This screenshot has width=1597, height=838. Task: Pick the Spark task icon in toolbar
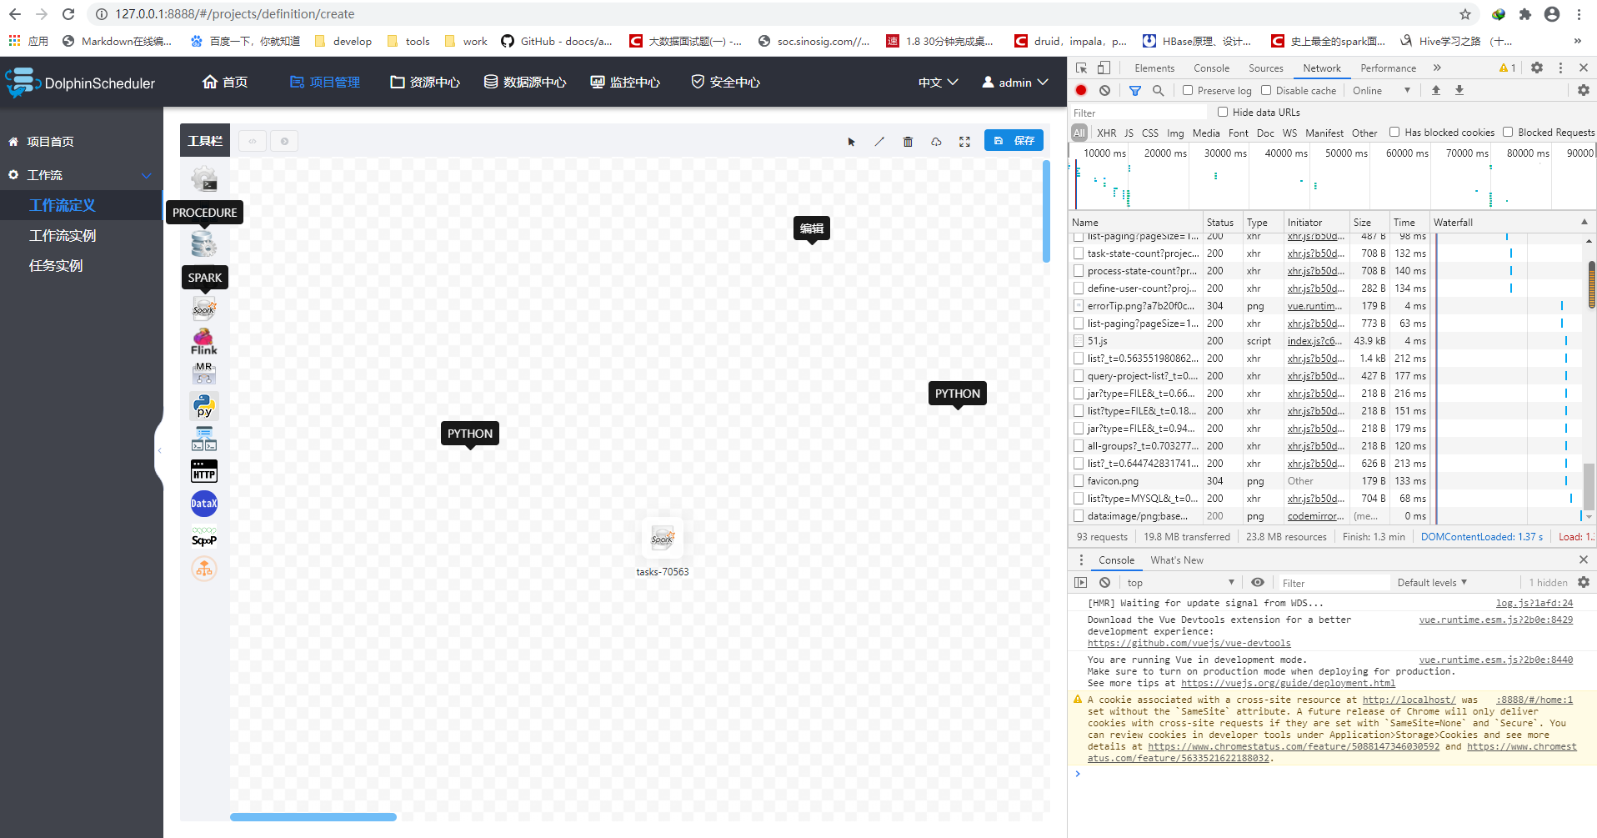[204, 309]
